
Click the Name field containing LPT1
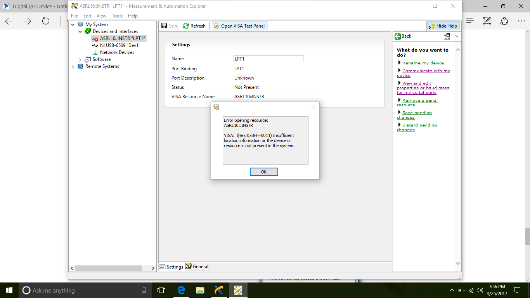(268, 59)
